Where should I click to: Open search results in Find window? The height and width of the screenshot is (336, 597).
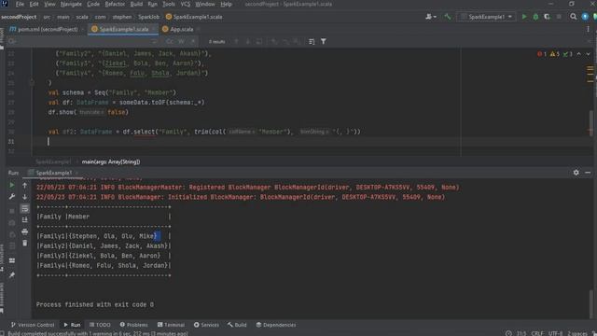click(x=312, y=41)
